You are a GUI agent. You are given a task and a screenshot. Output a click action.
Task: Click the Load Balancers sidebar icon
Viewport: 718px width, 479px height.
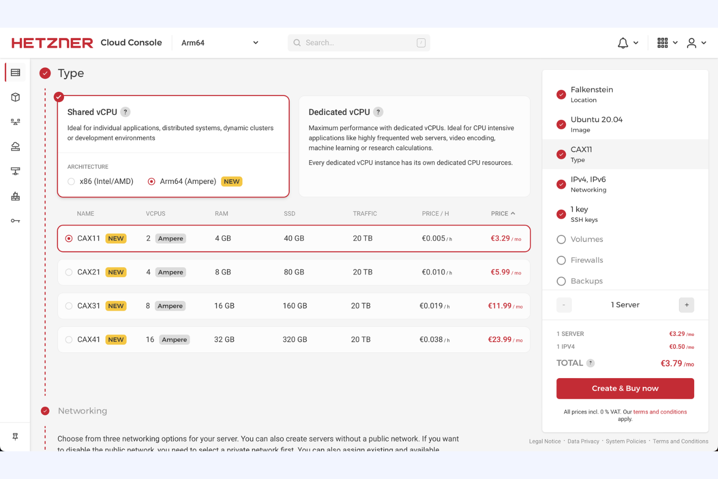pyautogui.click(x=15, y=146)
